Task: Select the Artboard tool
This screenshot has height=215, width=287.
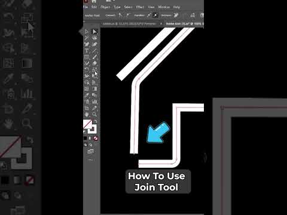Action: tap(87, 108)
